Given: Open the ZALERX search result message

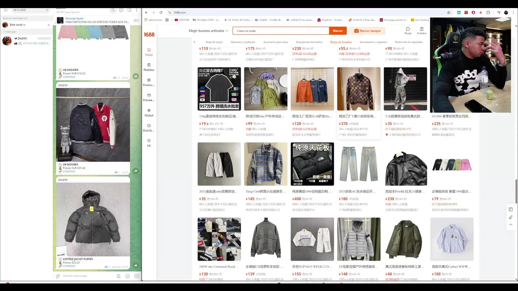Looking at the screenshot, I should coord(27,40).
